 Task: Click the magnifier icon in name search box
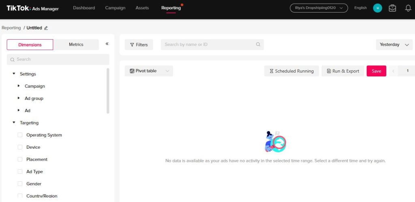(258, 44)
